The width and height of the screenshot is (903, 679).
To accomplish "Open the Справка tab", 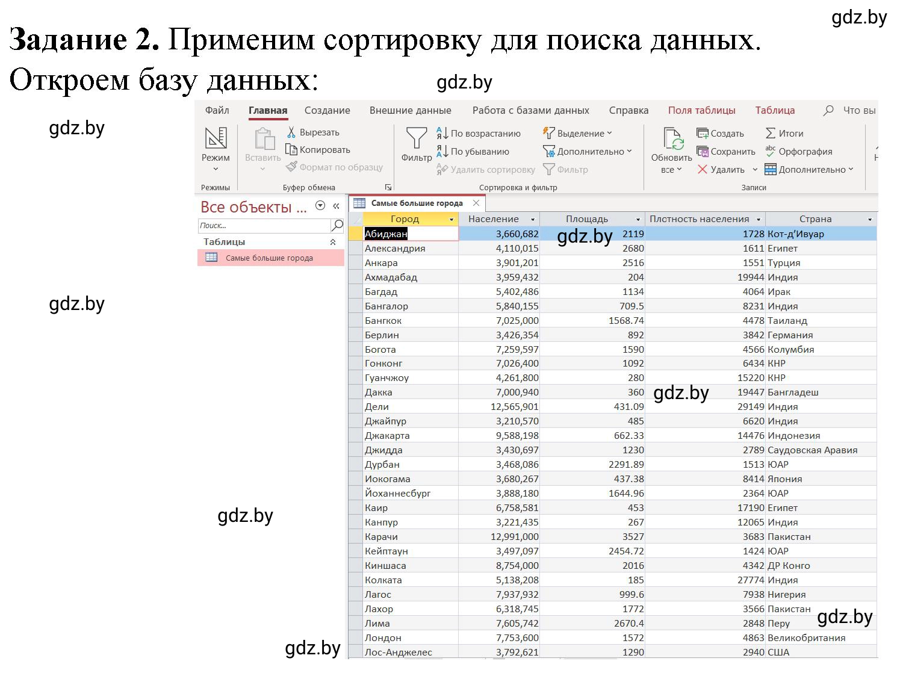I will click(x=628, y=110).
